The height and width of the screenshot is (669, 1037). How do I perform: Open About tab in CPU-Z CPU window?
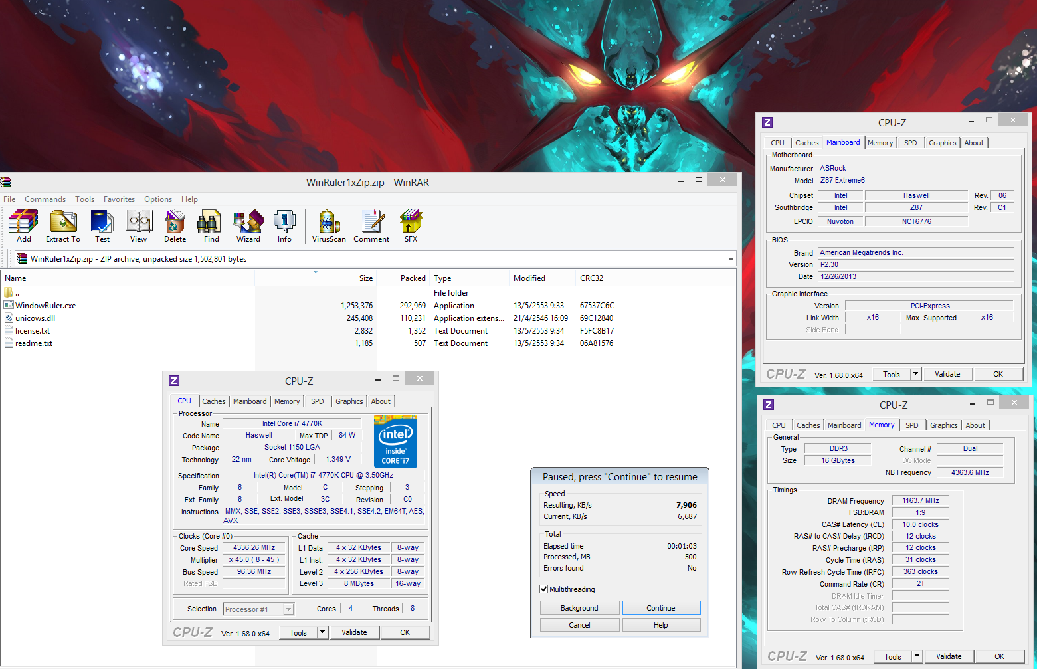pos(381,401)
